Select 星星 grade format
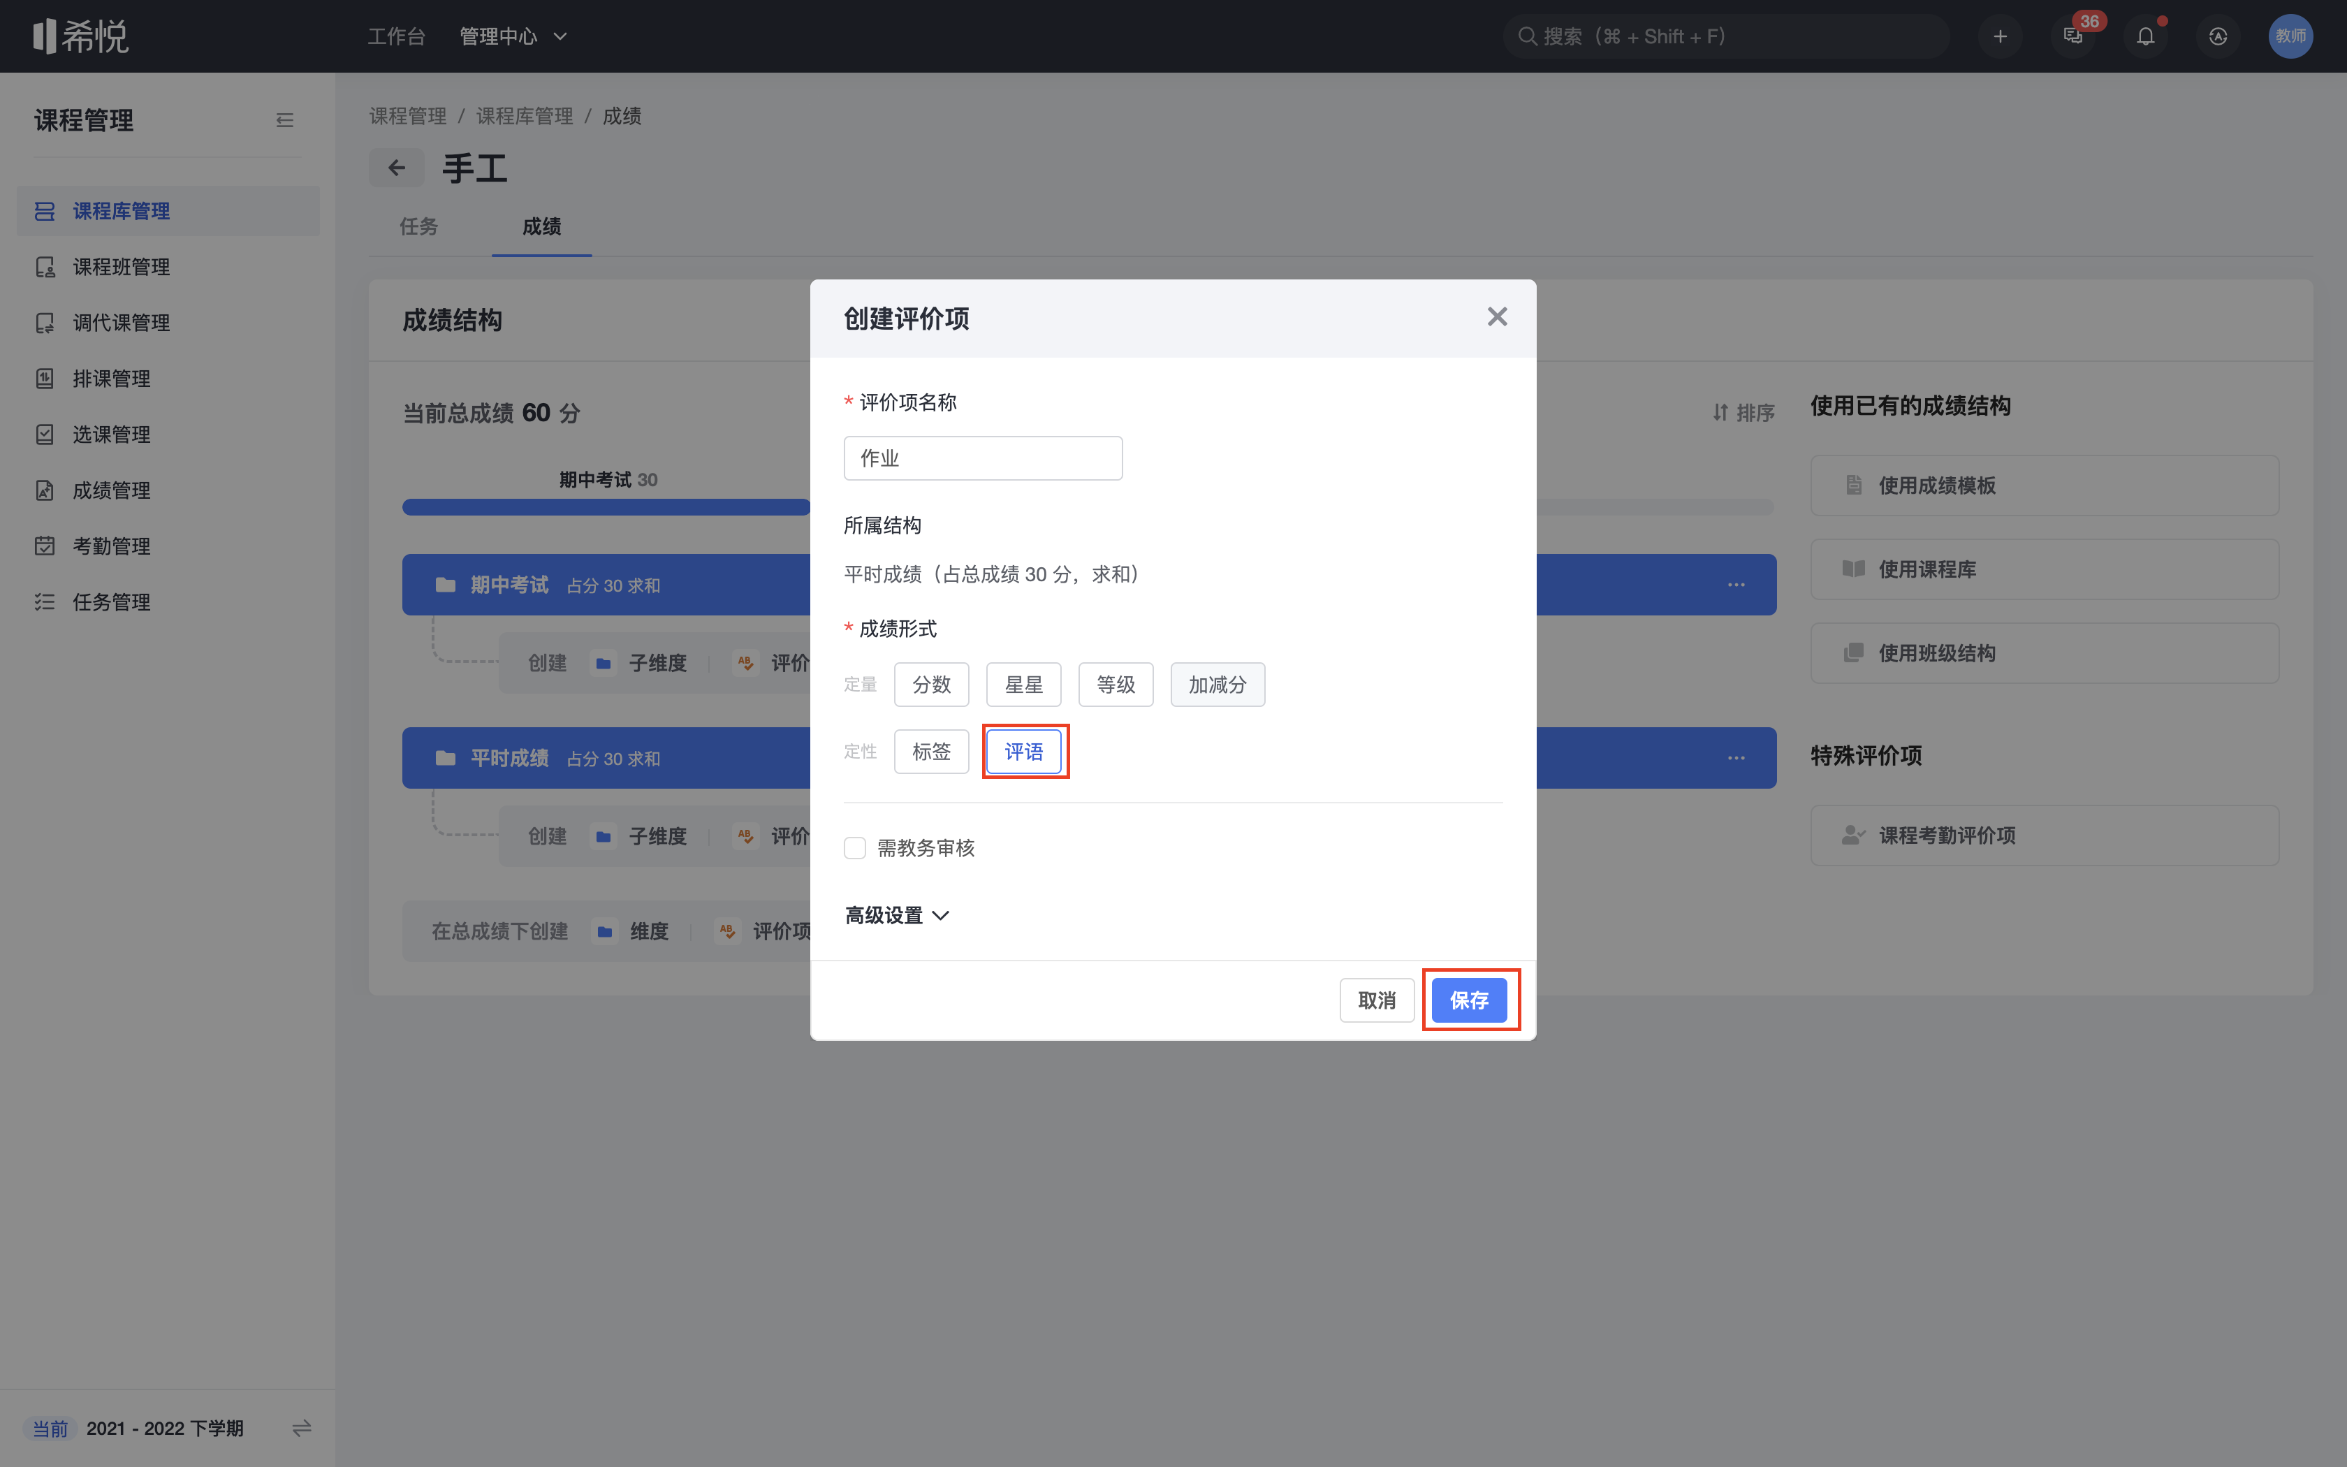 pos(1023,685)
